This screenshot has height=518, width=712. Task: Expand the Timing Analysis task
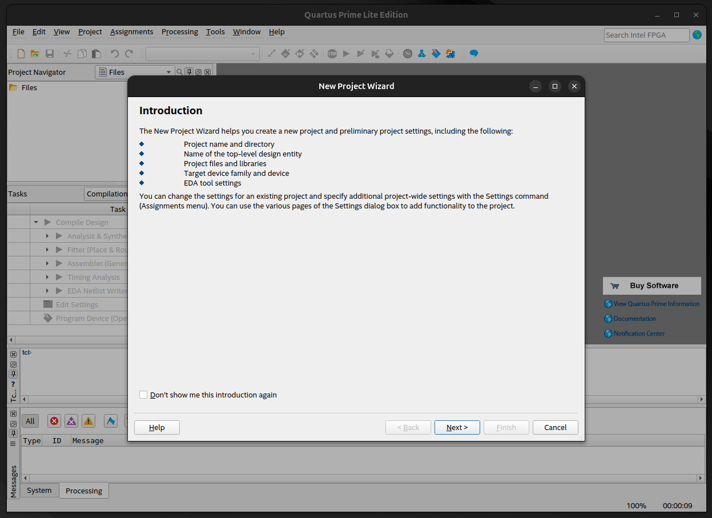(48, 277)
